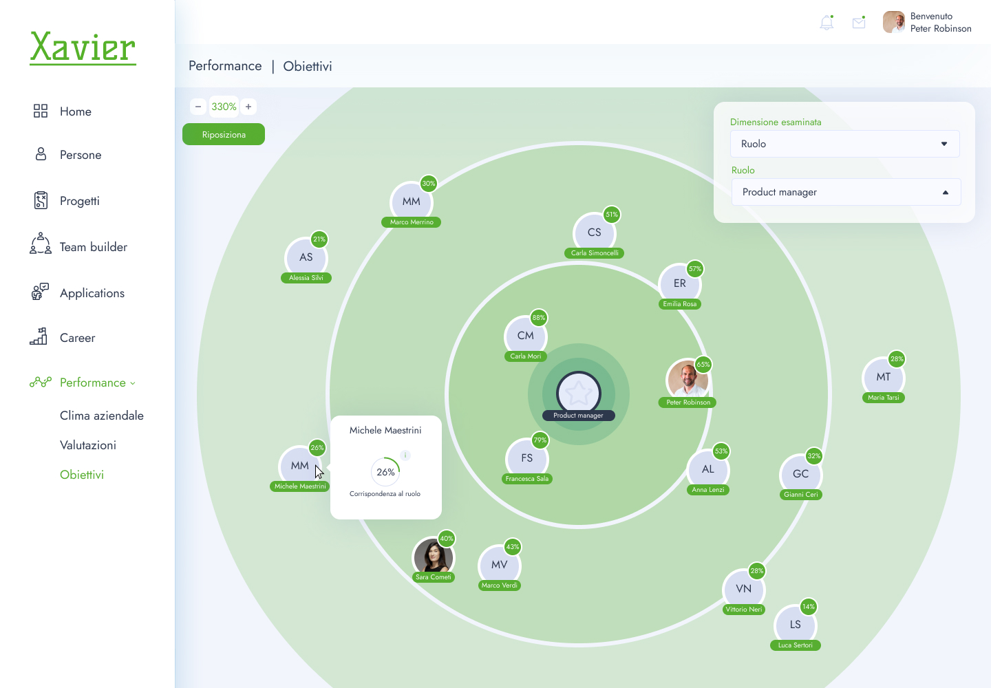This screenshot has width=991, height=688.
Task: Open the Team builder menu item
Action: pyautogui.click(x=94, y=247)
